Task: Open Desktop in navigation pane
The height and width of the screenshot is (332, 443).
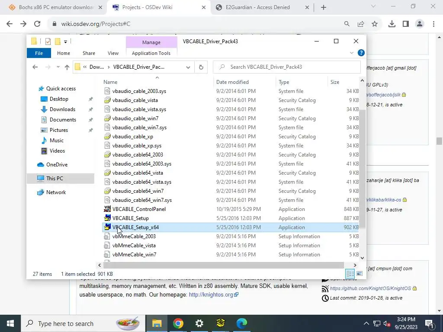Action: [x=59, y=99]
